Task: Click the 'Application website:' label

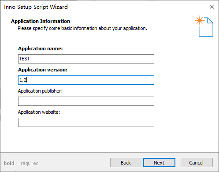Action: pos(39,112)
